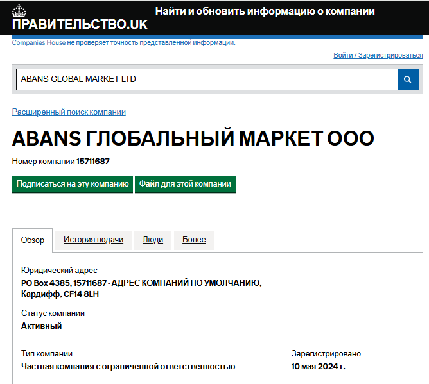This screenshot has height=384, width=429.
Task: Click the address line PO Box 4385
Action: [141, 283]
